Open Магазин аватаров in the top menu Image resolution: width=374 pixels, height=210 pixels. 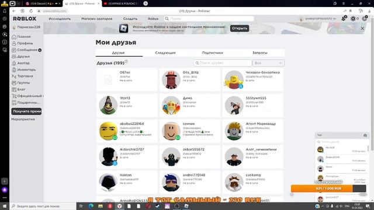click(97, 19)
